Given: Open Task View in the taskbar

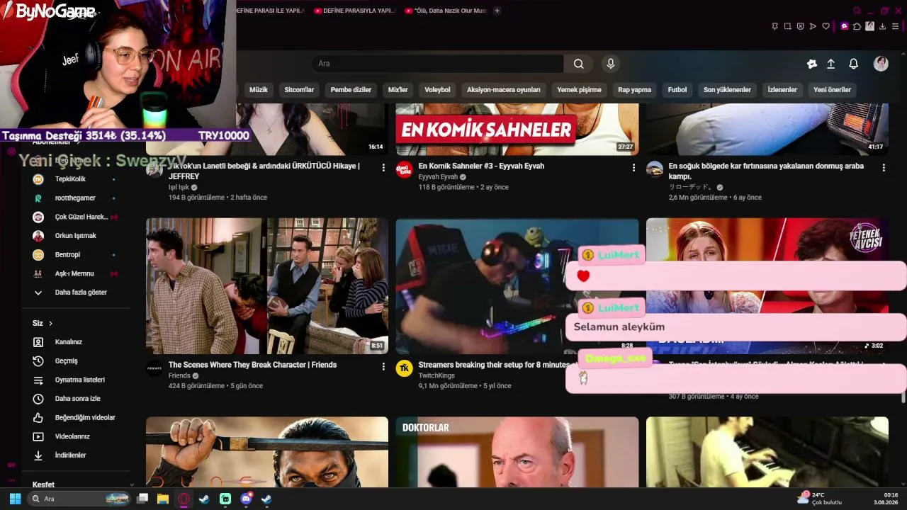Looking at the screenshot, I should coord(142,499).
